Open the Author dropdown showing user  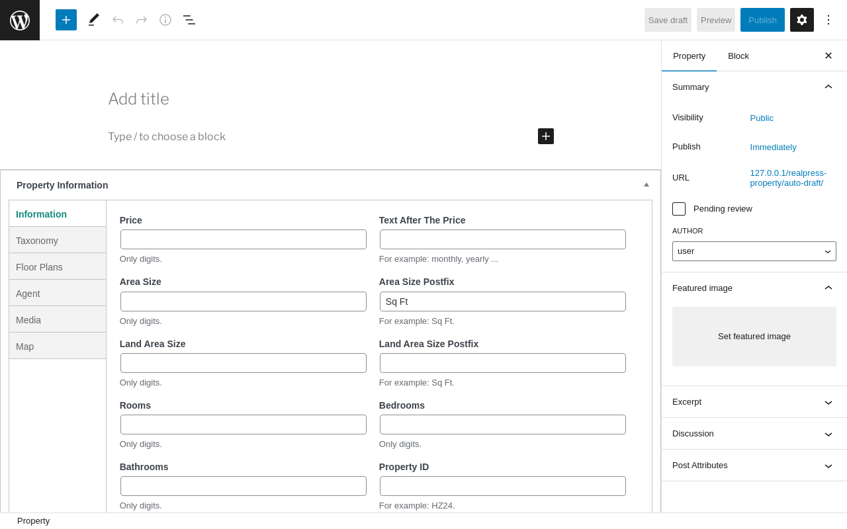pos(754,251)
